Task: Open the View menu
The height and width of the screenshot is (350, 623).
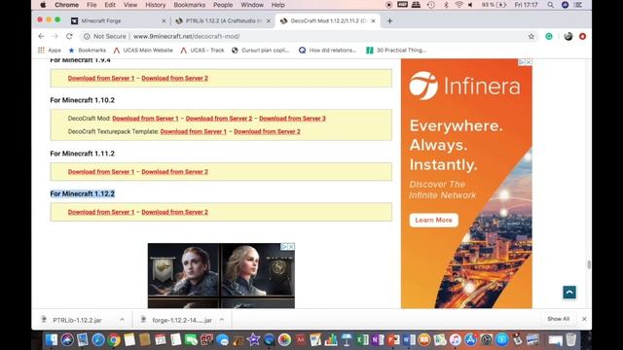Action: [x=129, y=5]
